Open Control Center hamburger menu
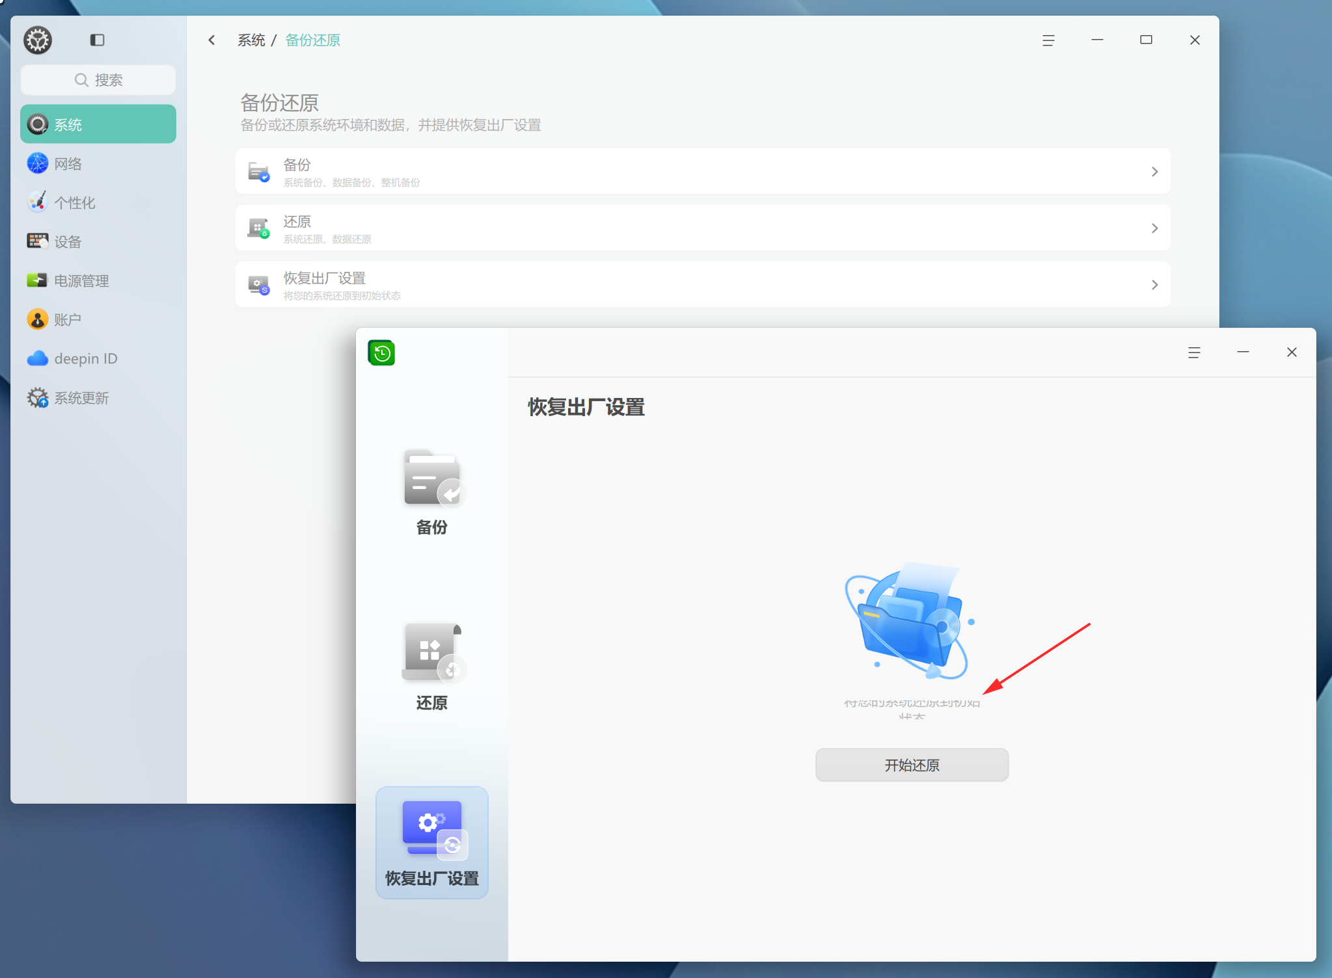Image resolution: width=1332 pixels, height=978 pixels. tap(1048, 40)
